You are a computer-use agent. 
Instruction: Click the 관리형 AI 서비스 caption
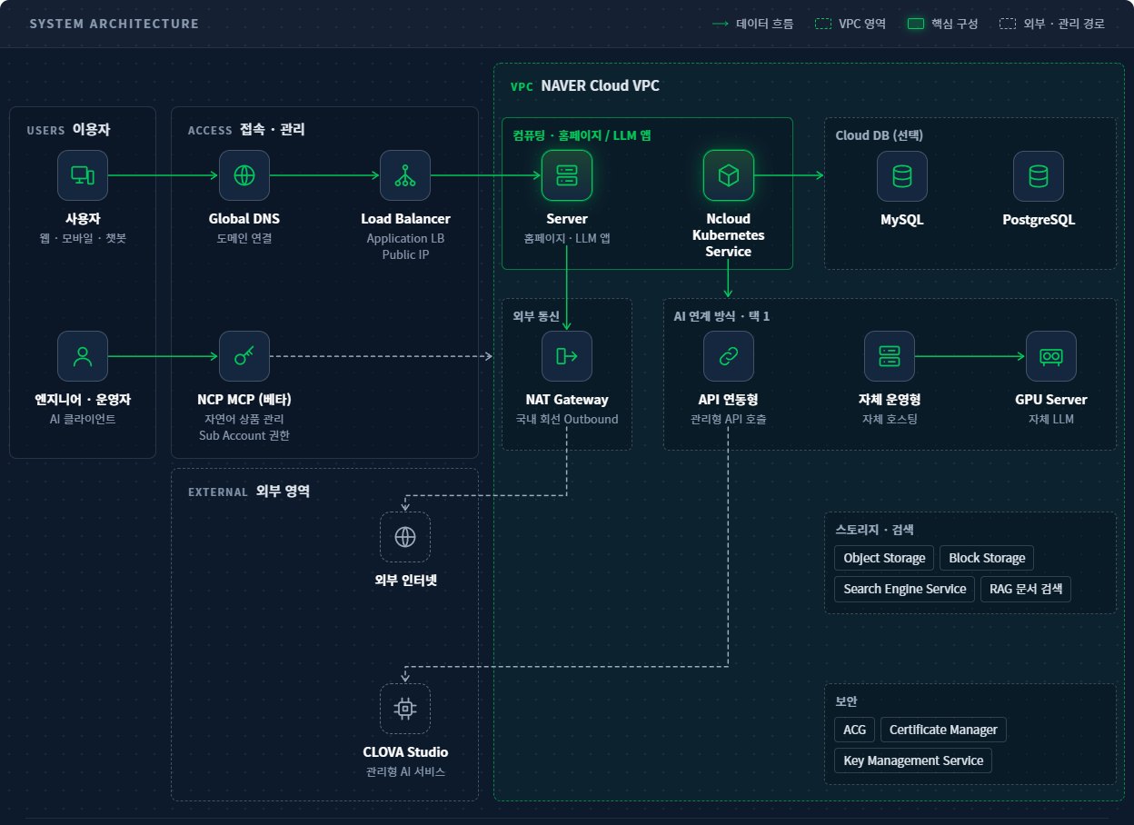405,772
